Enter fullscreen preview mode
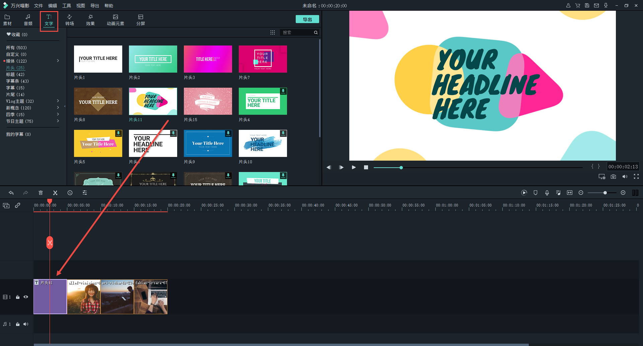 coord(636,177)
